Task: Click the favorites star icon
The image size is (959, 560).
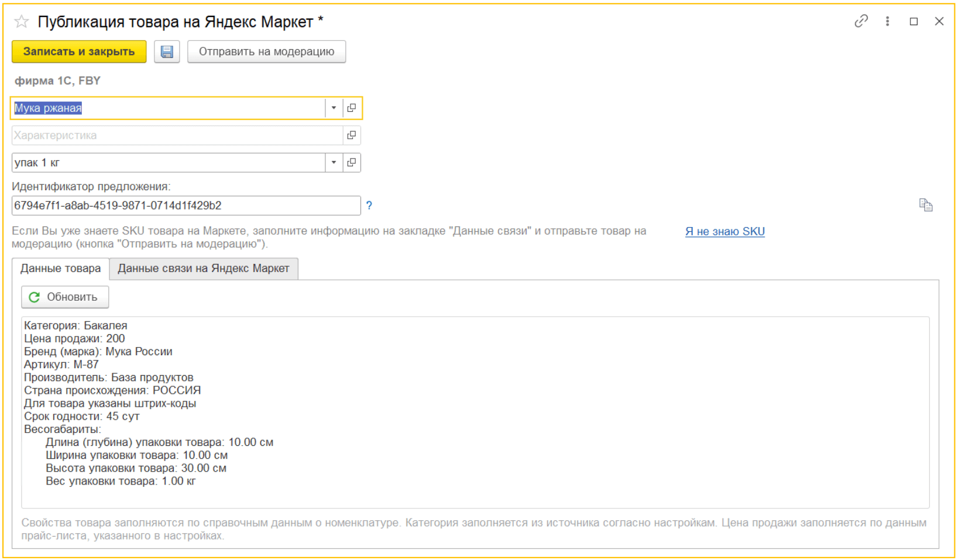Action: pos(22,22)
